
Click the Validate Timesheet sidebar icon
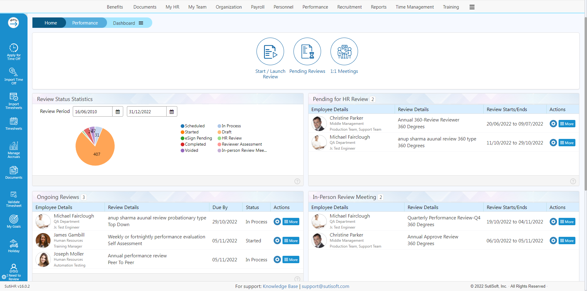click(x=14, y=199)
